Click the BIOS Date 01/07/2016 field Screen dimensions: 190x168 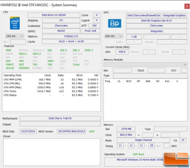(28, 131)
